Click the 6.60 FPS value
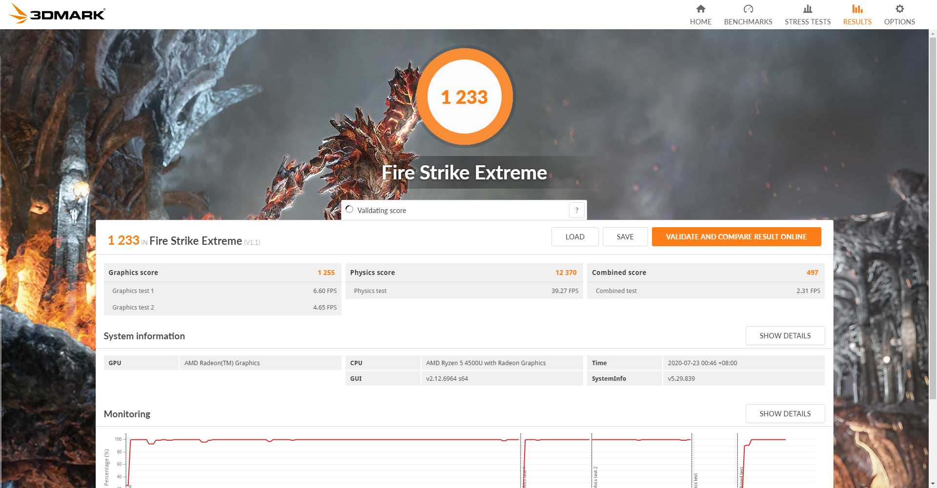 [325, 291]
